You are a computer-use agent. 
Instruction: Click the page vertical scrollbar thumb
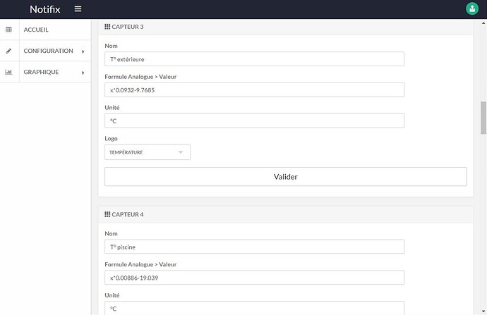(x=483, y=117)
